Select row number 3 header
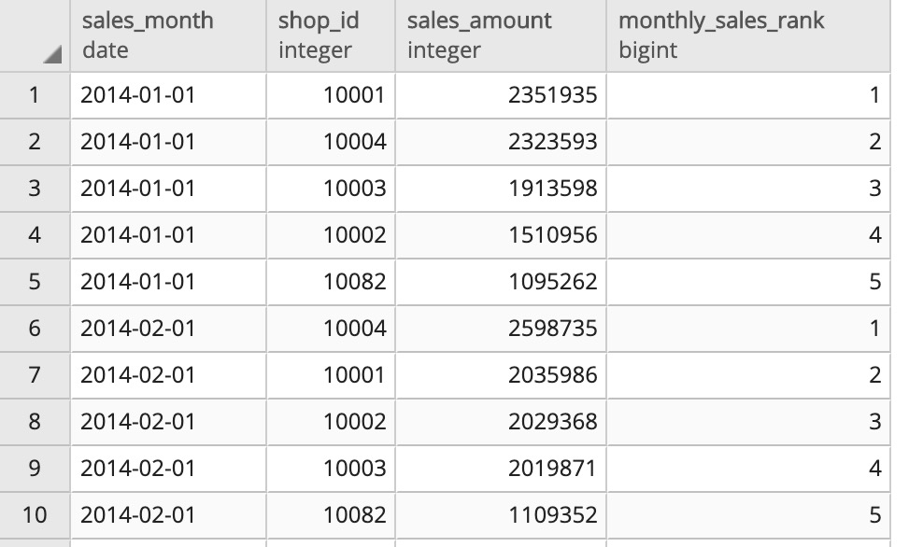The width and height of the screenshot is (923, 547). click(35, 189)
